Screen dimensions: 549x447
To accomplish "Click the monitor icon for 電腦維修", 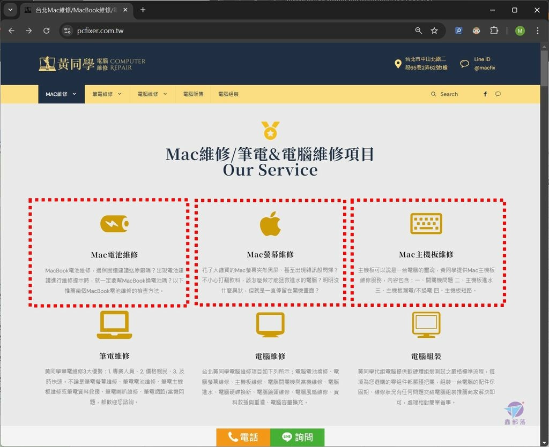I will tap(270, 325).
